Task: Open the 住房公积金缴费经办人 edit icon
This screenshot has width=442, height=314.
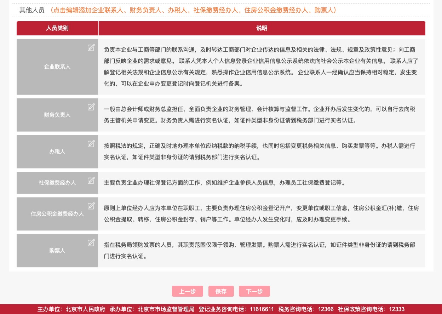Action: pyautogui.click(x=91, y=206)
